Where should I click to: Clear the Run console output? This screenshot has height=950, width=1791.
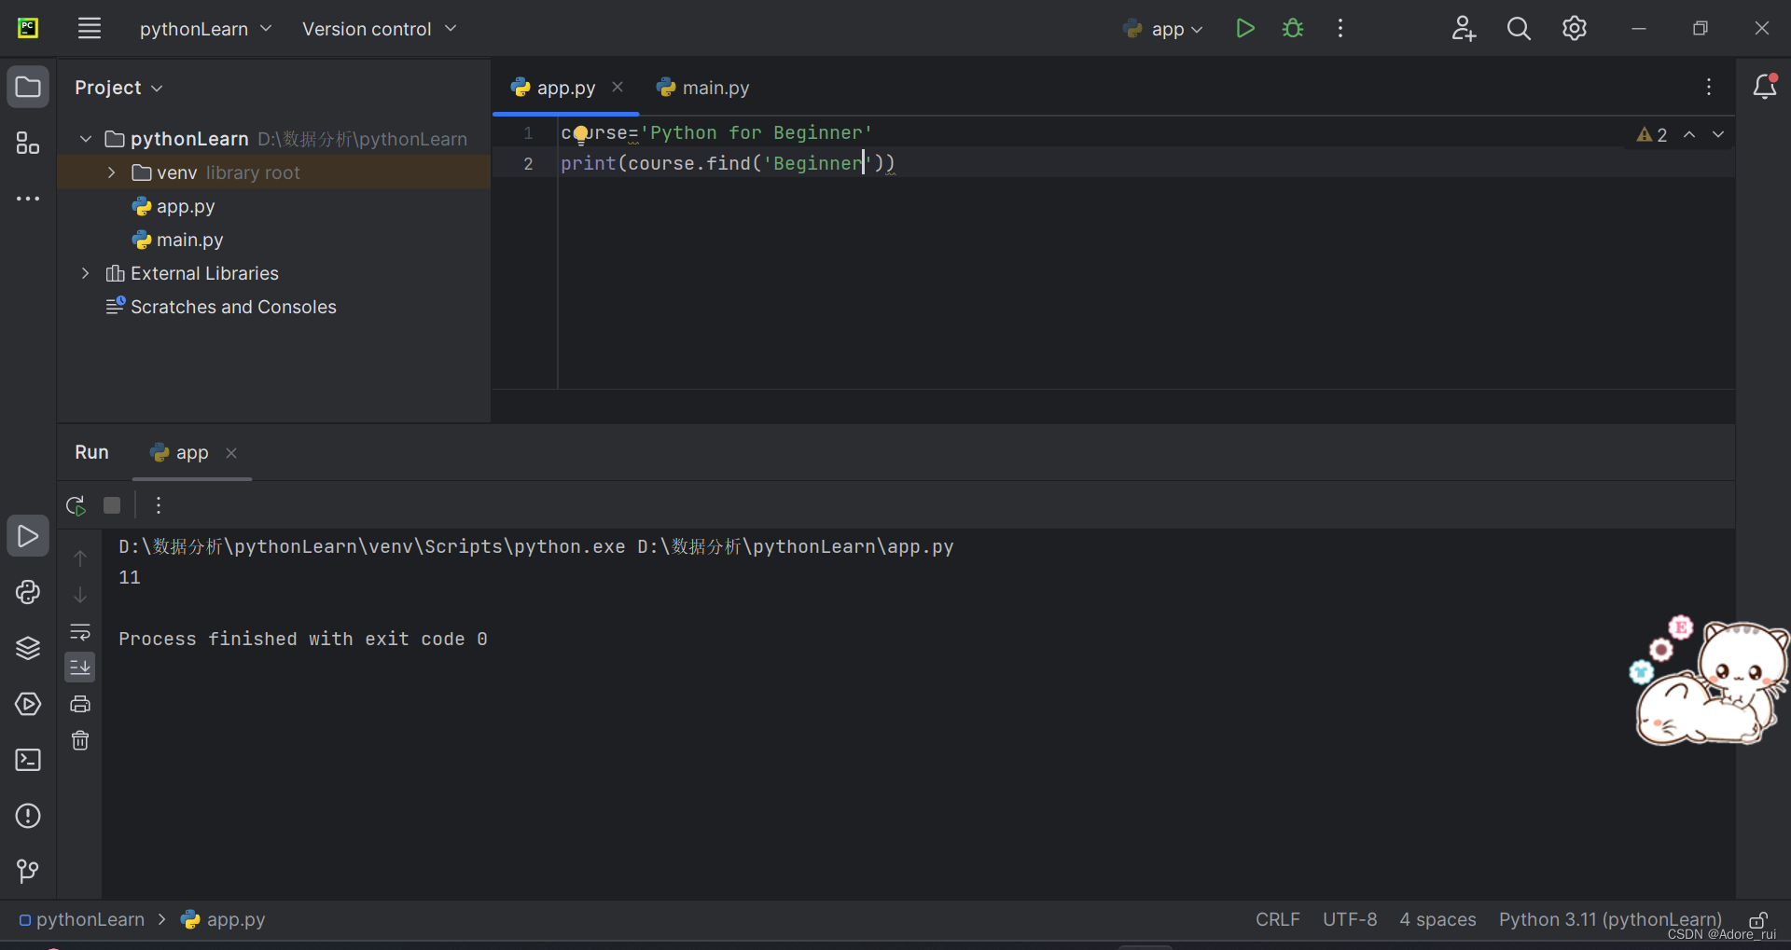point(80,740)
